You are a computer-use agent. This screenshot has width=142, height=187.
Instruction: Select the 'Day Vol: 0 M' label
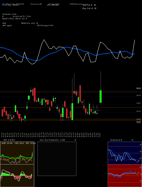tap(89, 8)
